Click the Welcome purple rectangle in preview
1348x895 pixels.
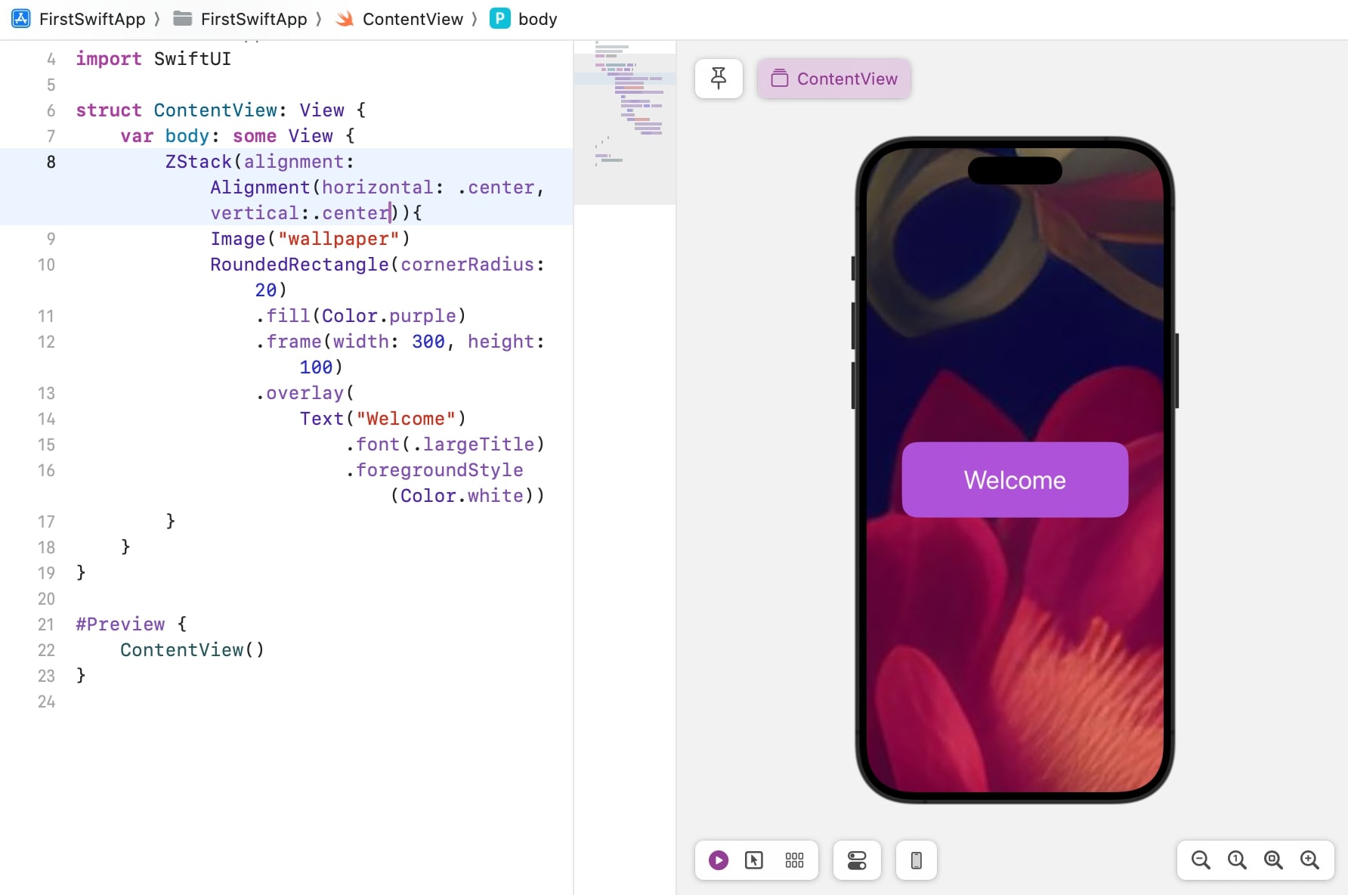pyautogui.click(x=1015, y=480)
